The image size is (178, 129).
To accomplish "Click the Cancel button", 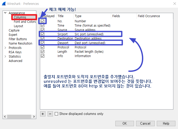I will pyautogui.click(x=145, y=123).
